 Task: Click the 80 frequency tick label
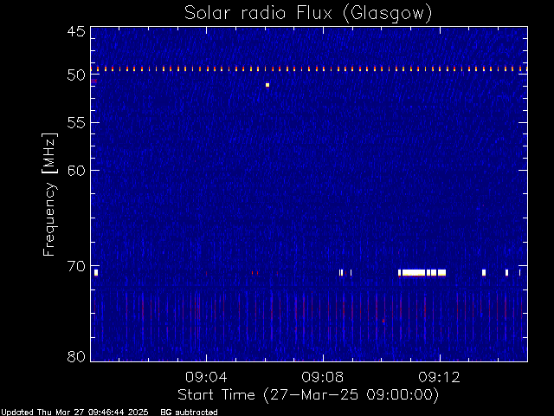pos(76,356)
